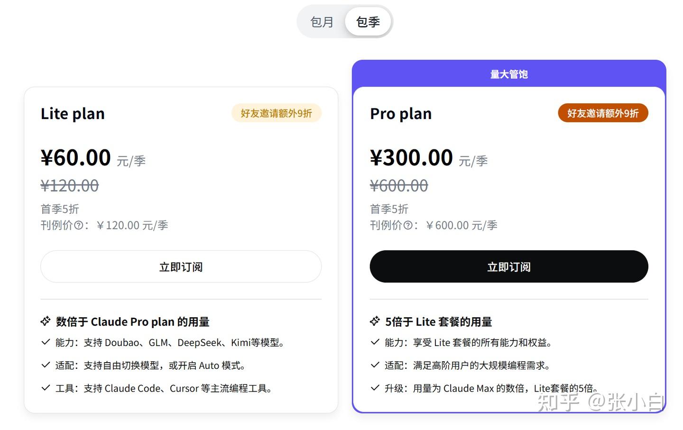Click the 量大管饱 banner above Pro plan
Image resolution: width=683 pixels, height=430 pixels.
coord(508,74)
